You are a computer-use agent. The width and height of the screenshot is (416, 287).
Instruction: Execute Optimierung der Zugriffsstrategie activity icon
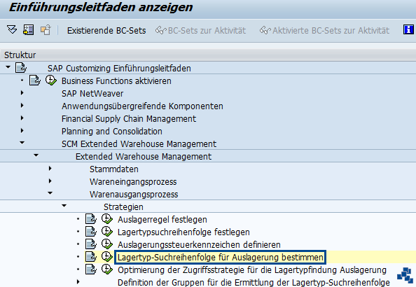107,269
